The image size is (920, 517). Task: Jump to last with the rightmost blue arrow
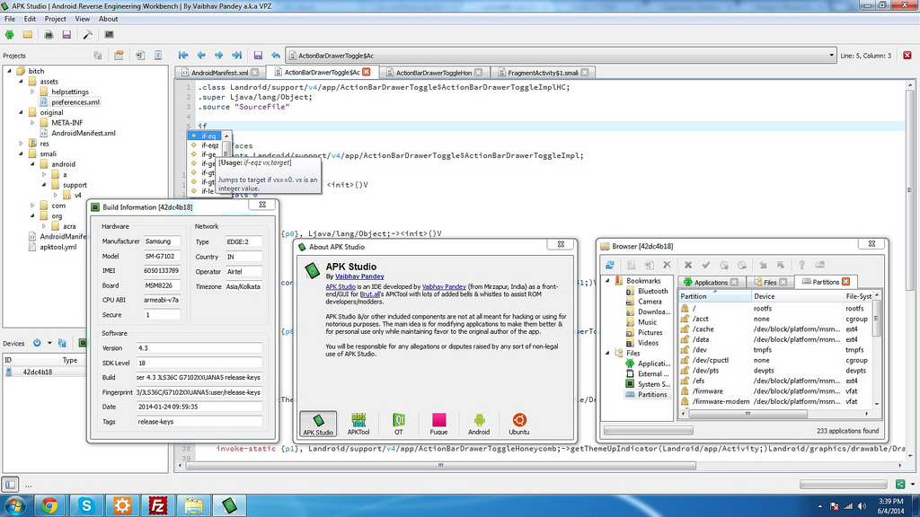[237, 55]
